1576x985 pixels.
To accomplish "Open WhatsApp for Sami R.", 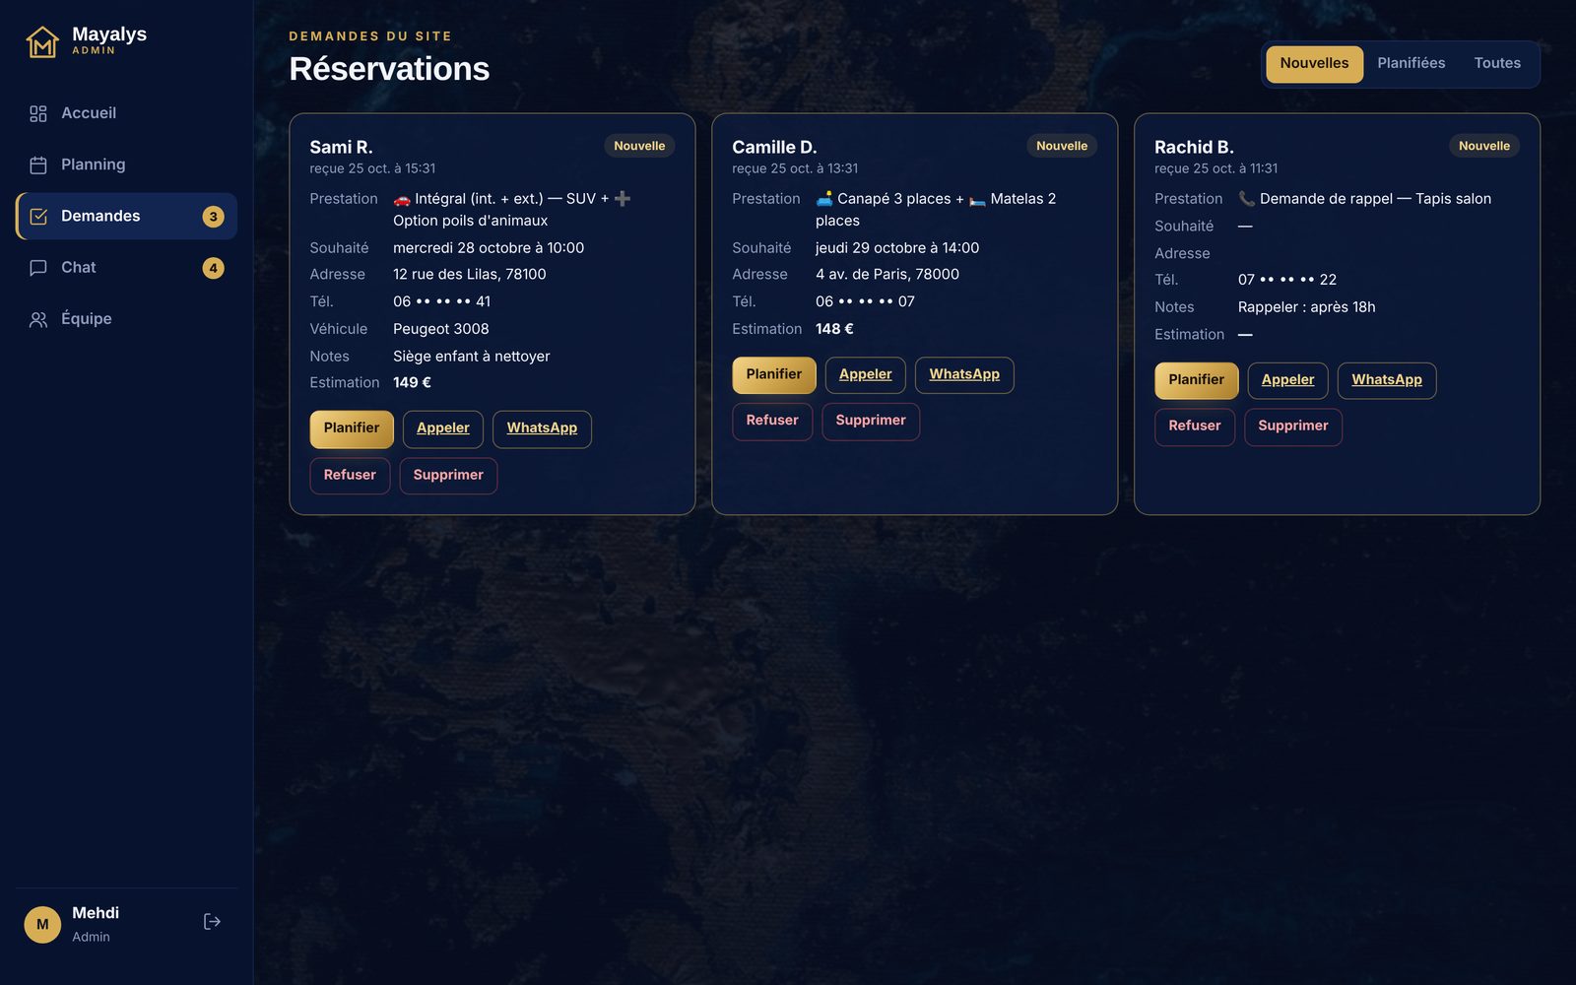I will coord(542,428).
